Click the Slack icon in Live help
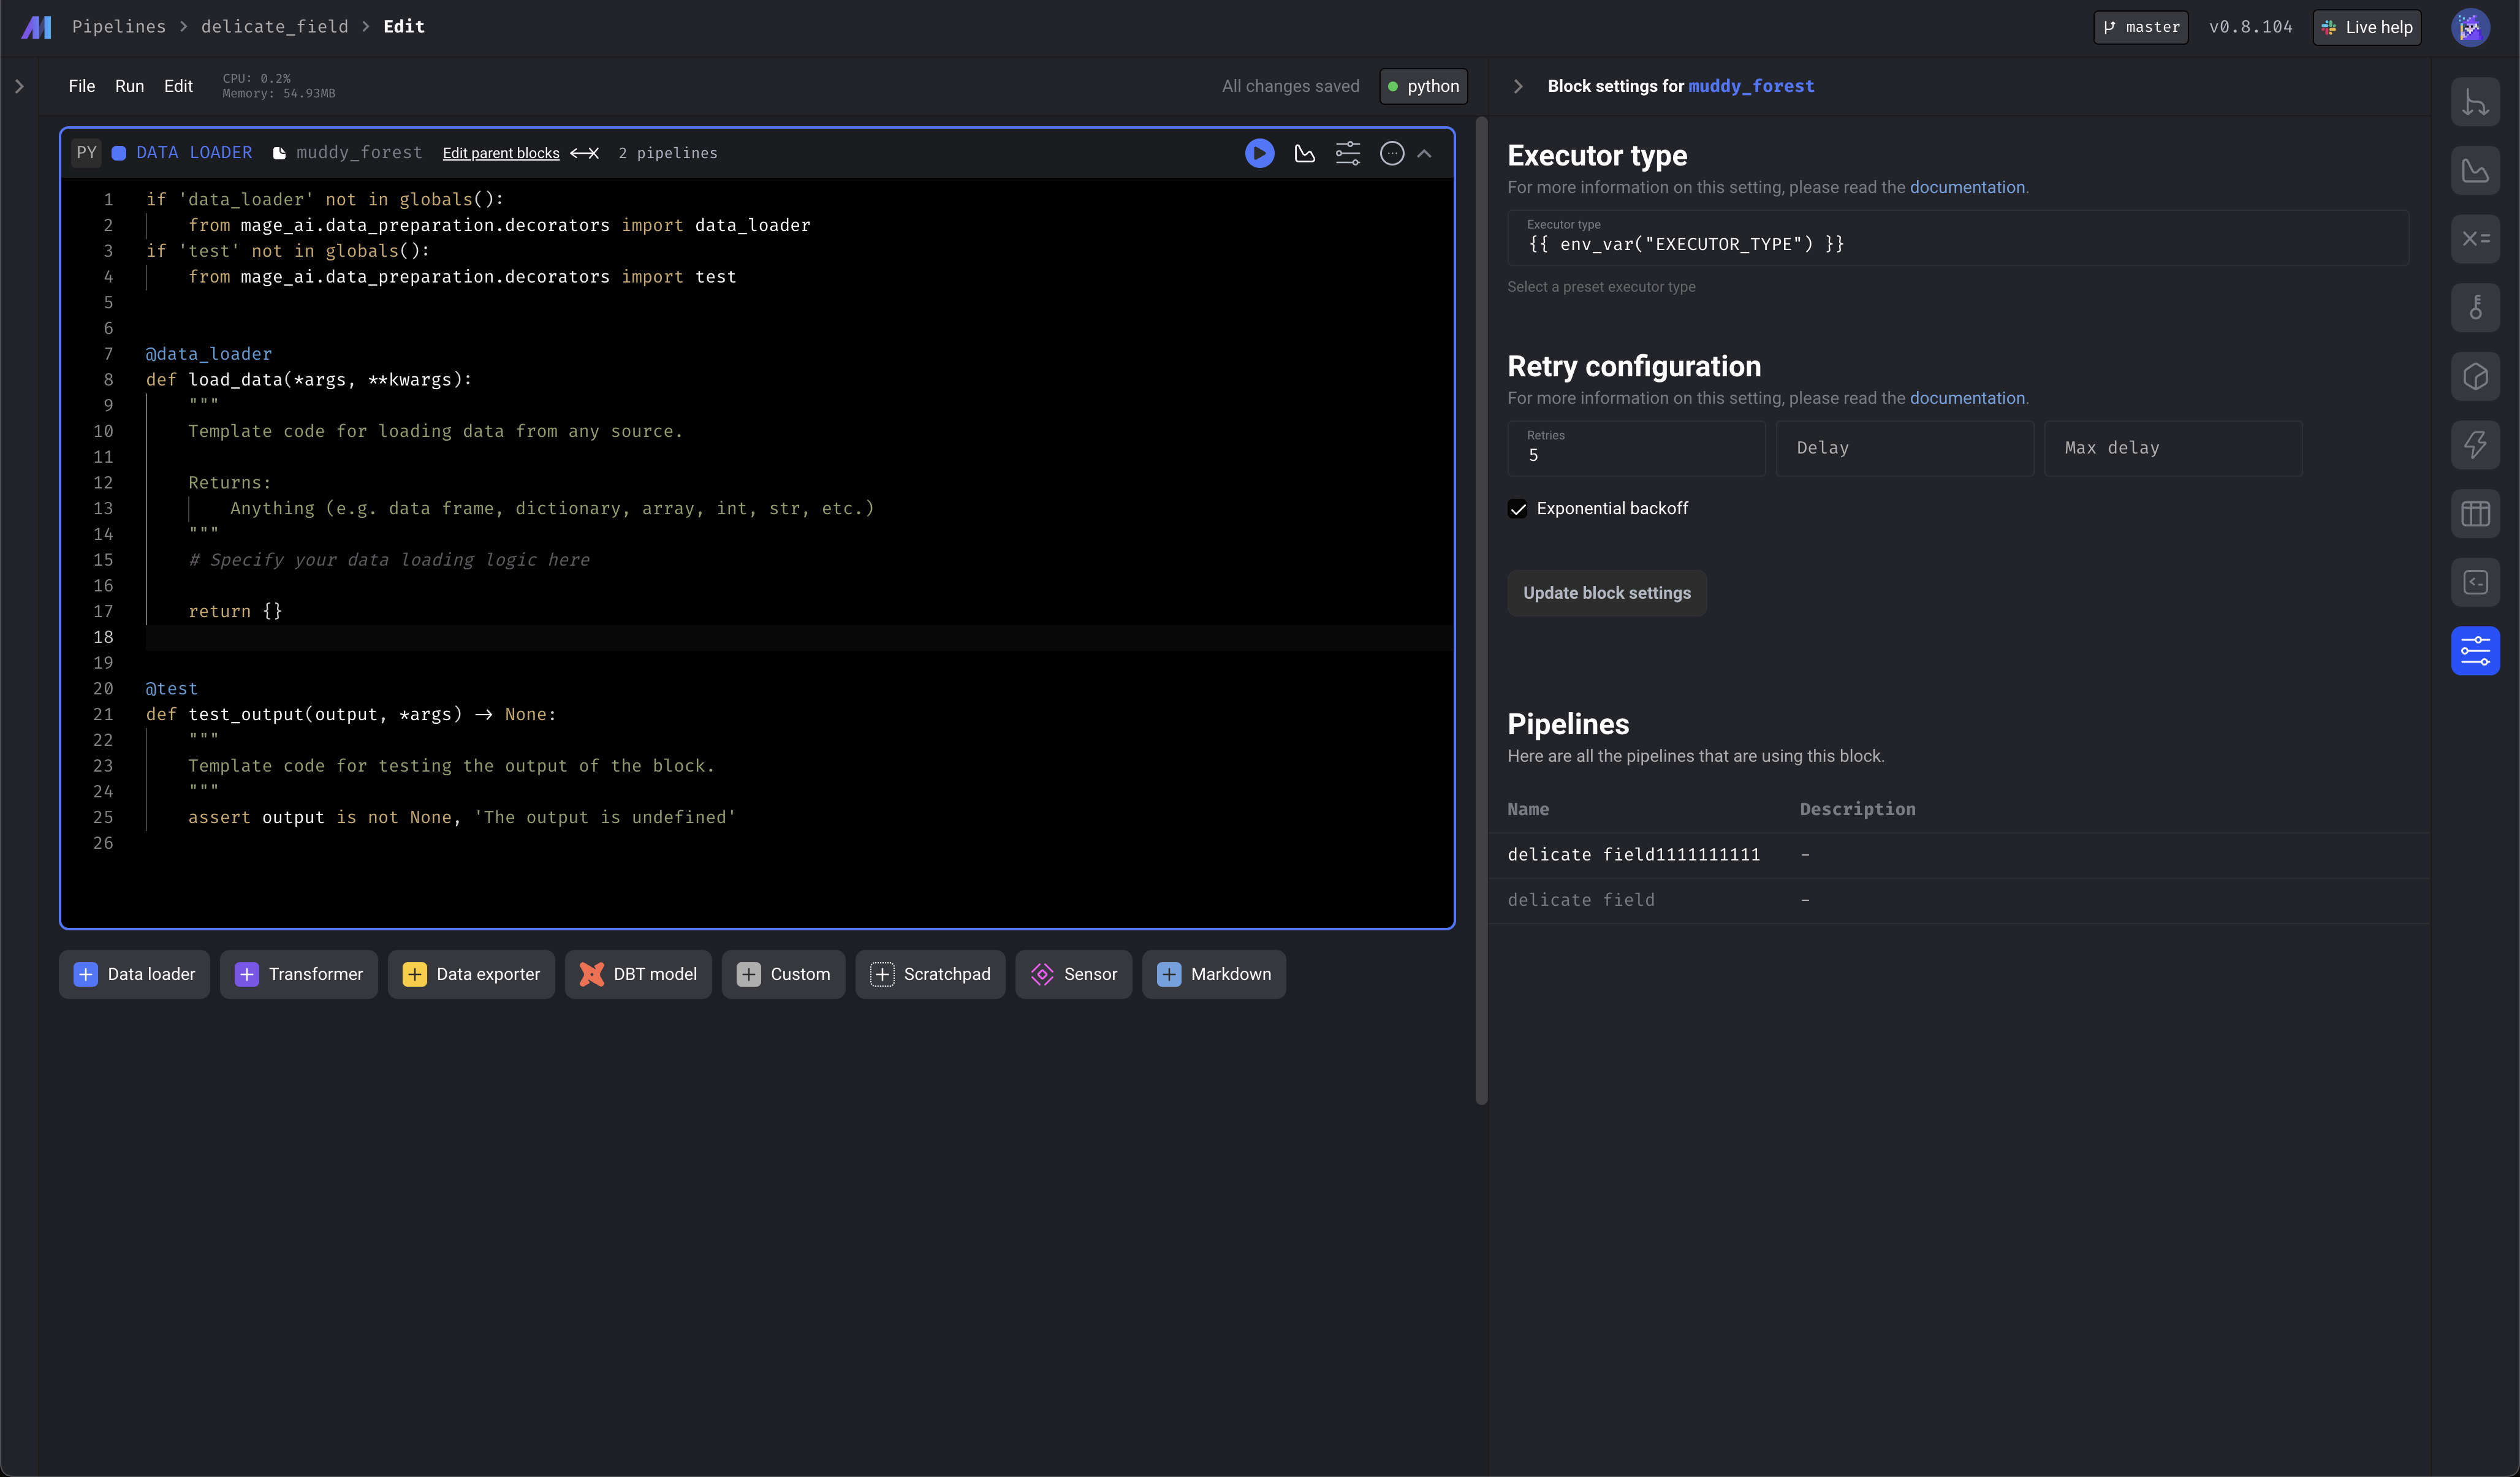The width and height of the screenshot is (2520, 1477). point(2329,27)
